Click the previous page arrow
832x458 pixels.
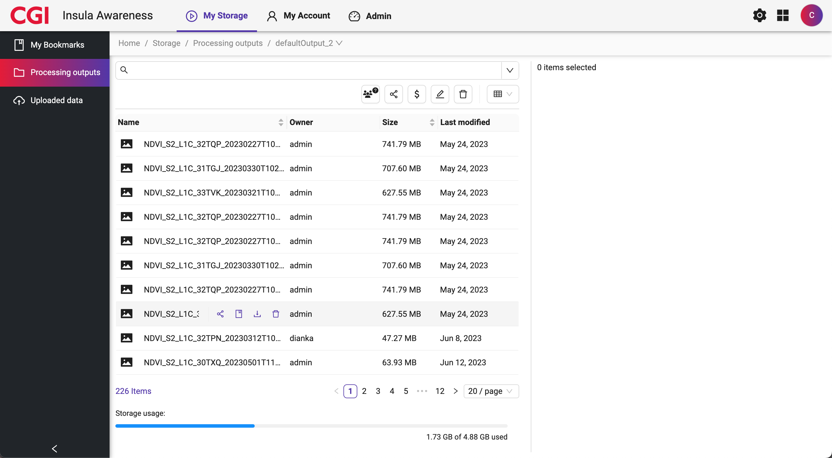pyautogui.click(x=336, y=391)
